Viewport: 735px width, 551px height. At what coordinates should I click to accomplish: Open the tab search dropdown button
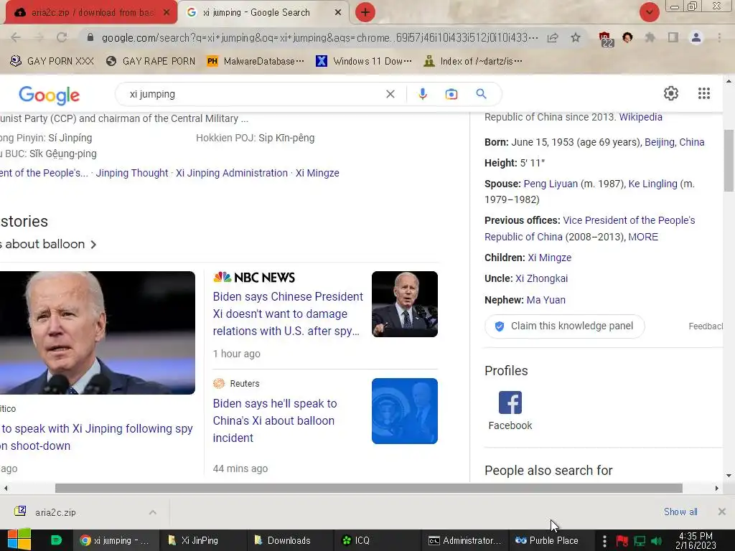click(x=649, y=13)
